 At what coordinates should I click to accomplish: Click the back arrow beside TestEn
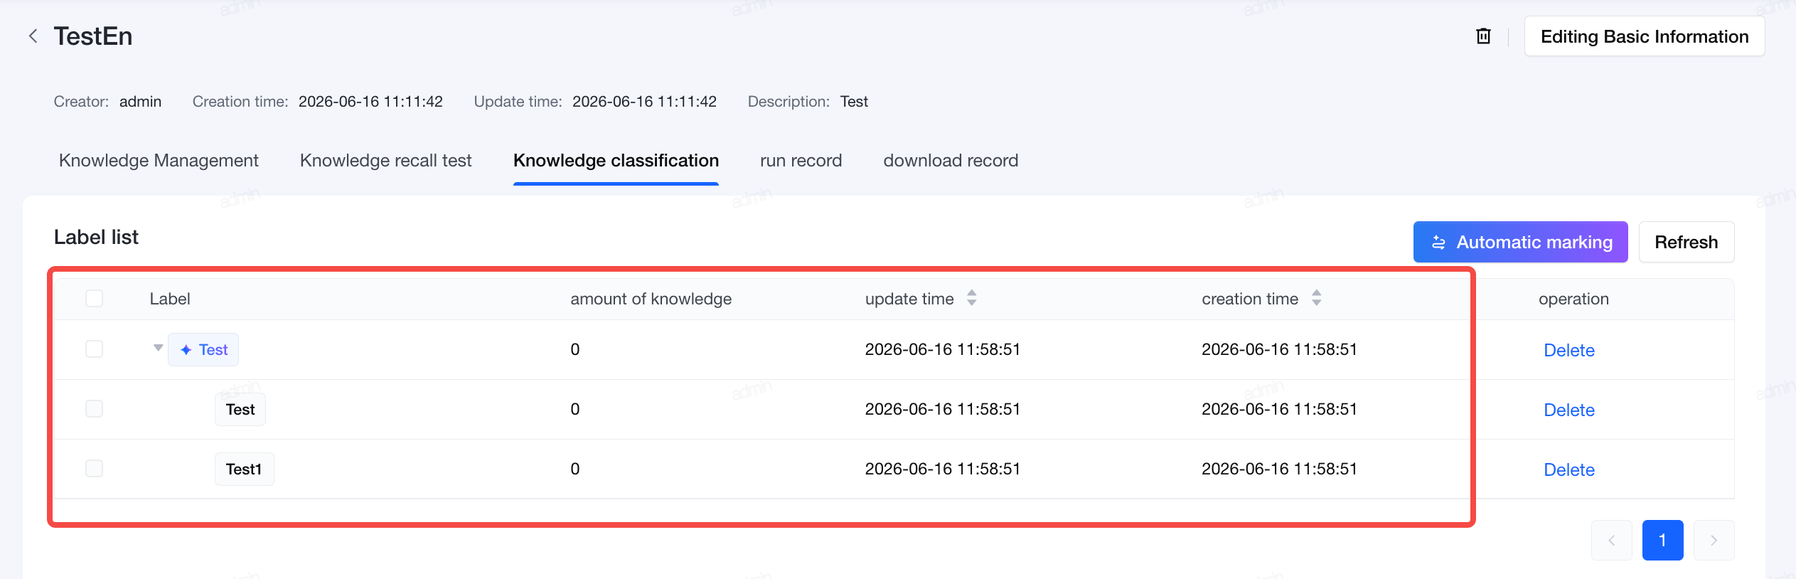coord(33,36)
